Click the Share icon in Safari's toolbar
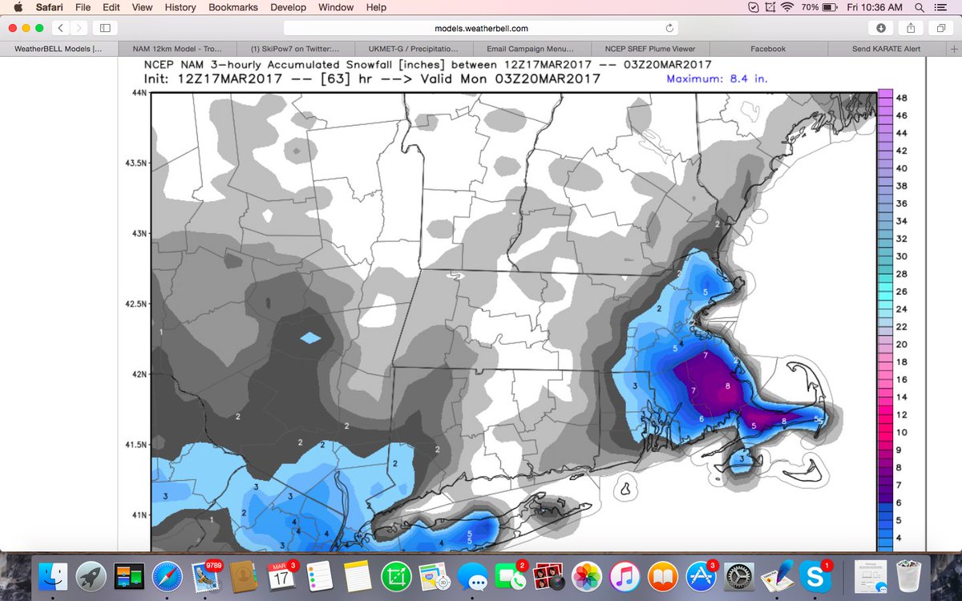This screenshot has width=962, height=601. [911, 26]
